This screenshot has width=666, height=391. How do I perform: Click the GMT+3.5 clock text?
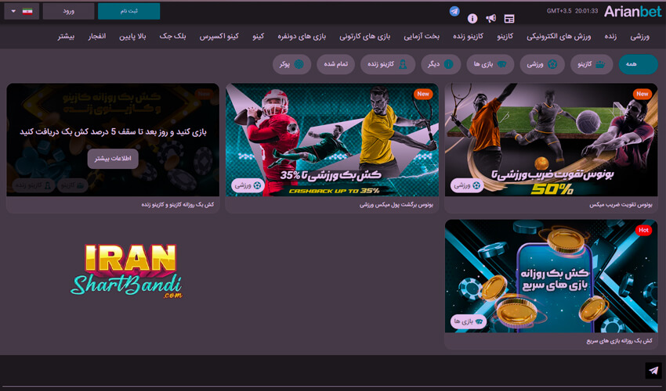pos(572,11)
